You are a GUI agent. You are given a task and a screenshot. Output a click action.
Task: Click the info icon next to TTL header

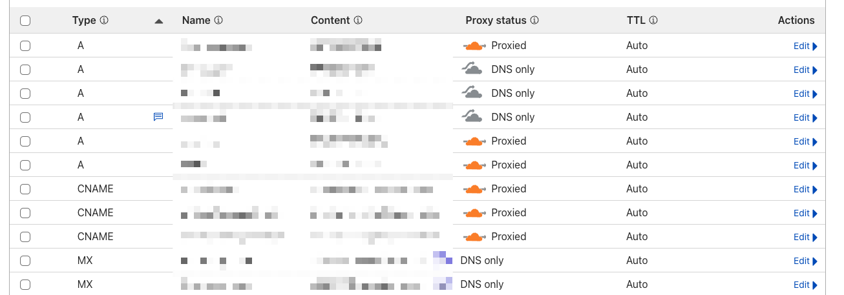pyautogui.click(x=653, y=21)
